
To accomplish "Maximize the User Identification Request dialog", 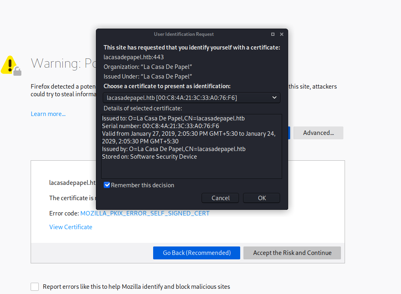I will pos(273,34).
